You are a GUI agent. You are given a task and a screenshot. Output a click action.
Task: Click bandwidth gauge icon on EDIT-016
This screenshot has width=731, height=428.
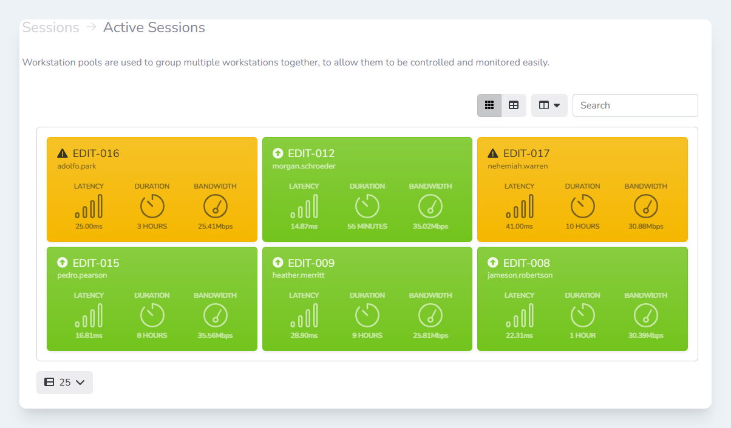point(215,206)
